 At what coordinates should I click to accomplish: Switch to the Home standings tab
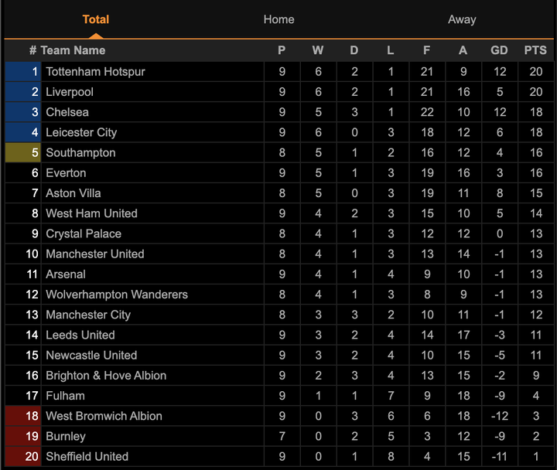pyautogui.click(x=278, y=19)
